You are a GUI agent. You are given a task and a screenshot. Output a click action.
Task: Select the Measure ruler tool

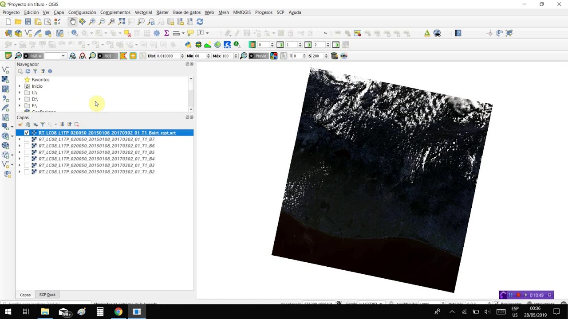[x=176, y=33]
